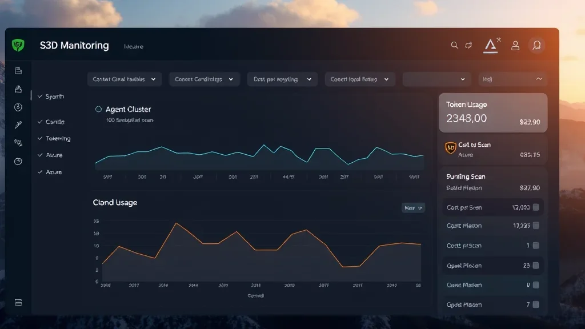This screenshot has height=329, width=585.
Task: Click the triangle alert icon in the header
Action: 491,43
